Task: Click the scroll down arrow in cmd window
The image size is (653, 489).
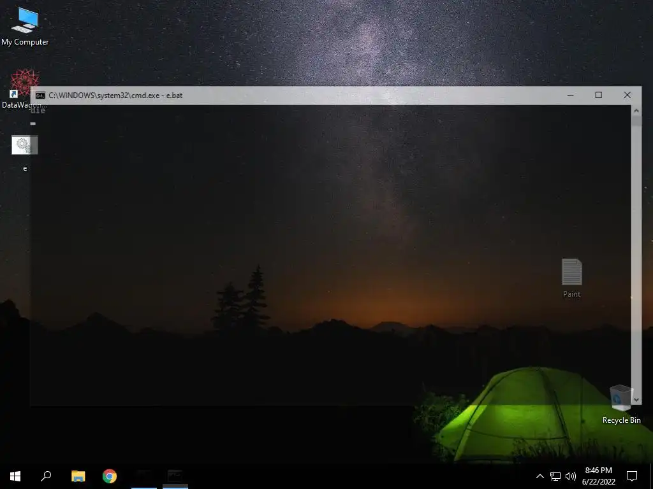Action: click(636, 399)
